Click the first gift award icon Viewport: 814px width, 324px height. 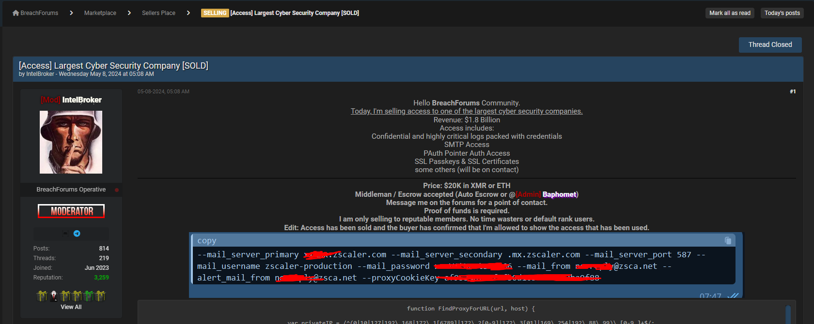[42, 295]
